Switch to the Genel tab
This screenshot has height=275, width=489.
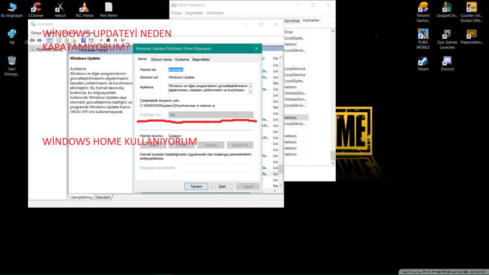point(142,59)
